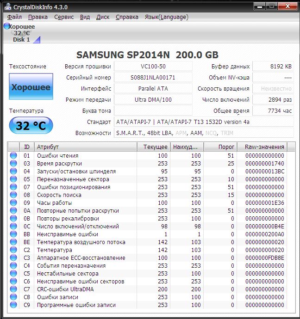Click the 8192 KB buffer size field
The image size is (300, 319).
[273, 66]
